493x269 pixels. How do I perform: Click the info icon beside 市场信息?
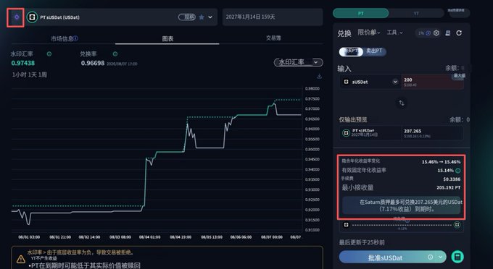(x=76, y=38)
